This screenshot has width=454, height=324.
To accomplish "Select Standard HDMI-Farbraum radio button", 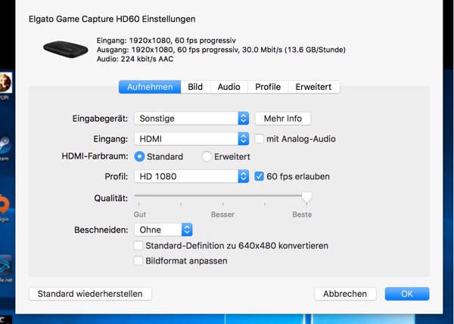I will [139, 156].
